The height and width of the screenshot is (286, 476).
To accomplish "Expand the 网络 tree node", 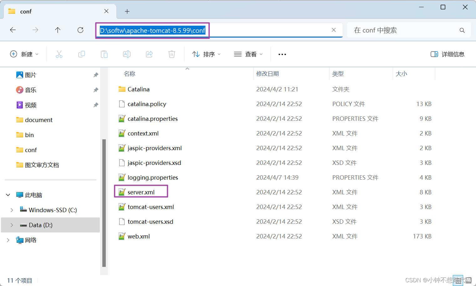I will [x=8, y=240].
